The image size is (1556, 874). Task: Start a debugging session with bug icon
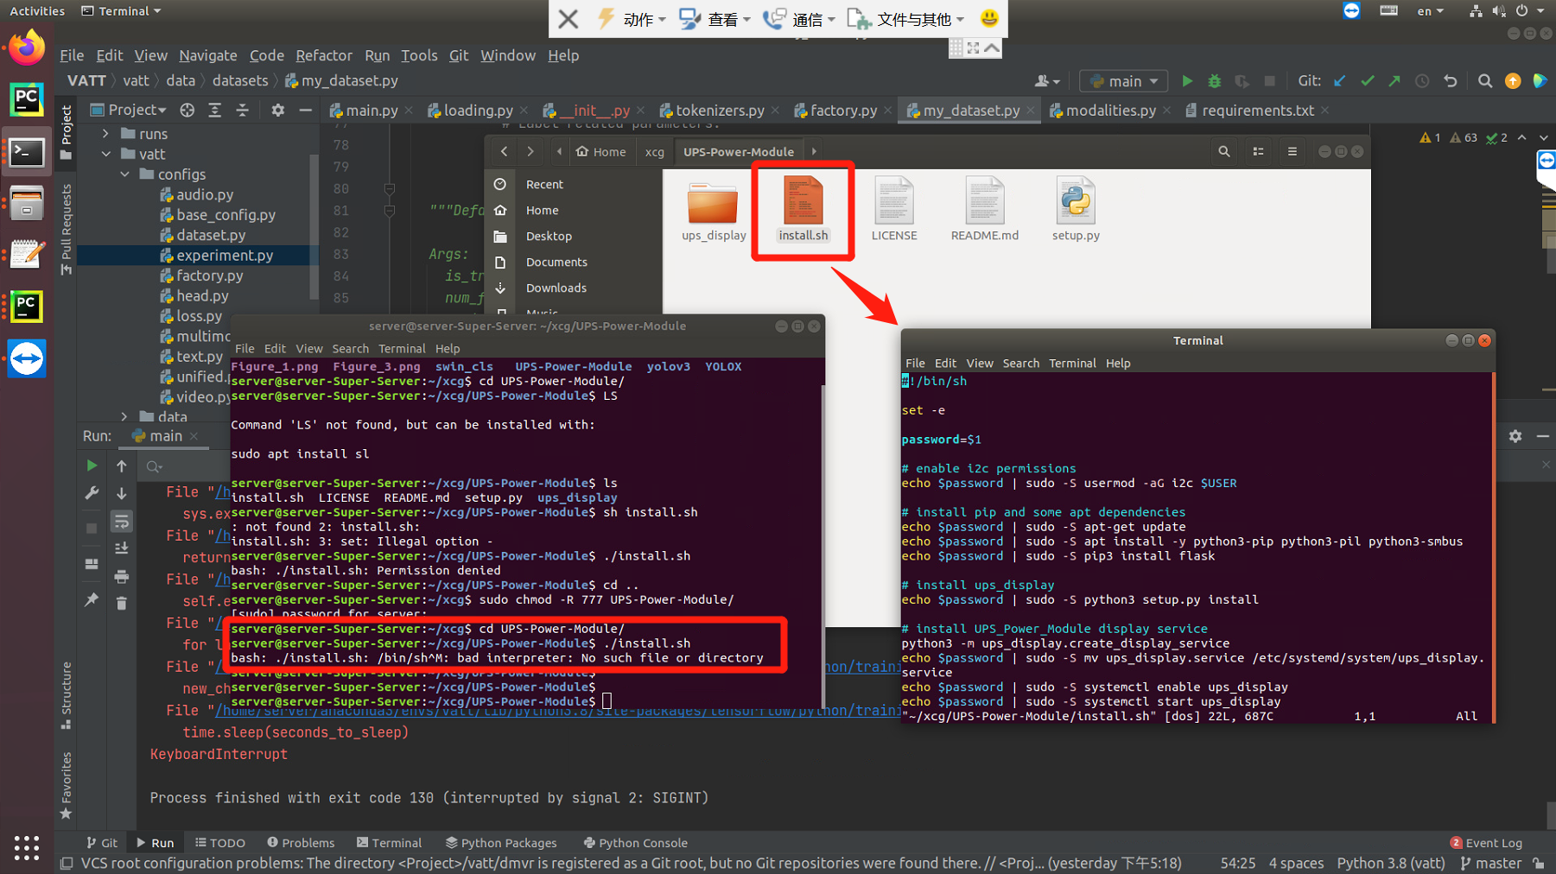[1214, 80]
